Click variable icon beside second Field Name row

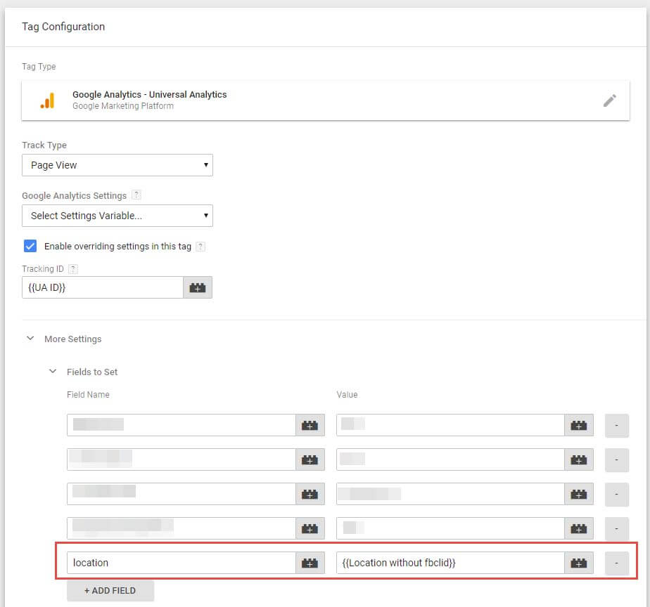click(x=310, y=459)
